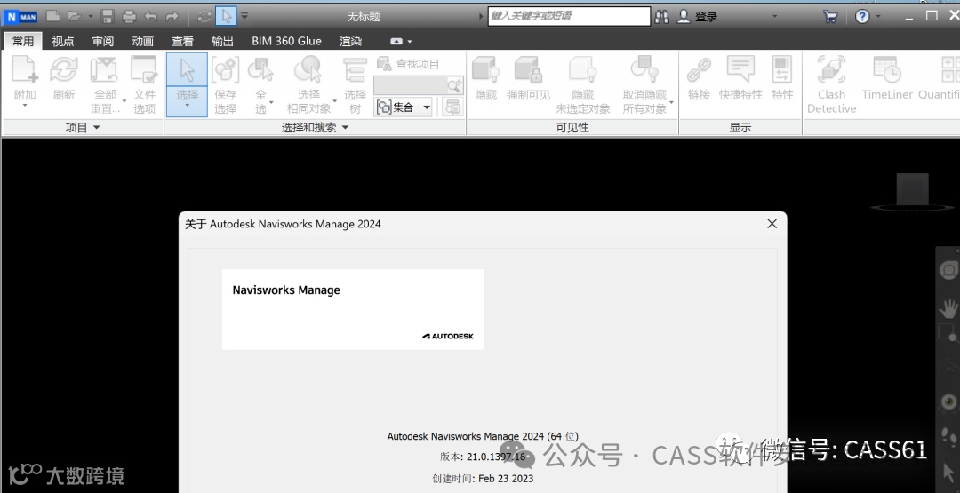This screenshot has height=493, width=960.
Task: Toggle the 链接 links display
Action: click(699, 77)
